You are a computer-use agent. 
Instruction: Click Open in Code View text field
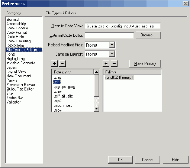click(123, 26)
